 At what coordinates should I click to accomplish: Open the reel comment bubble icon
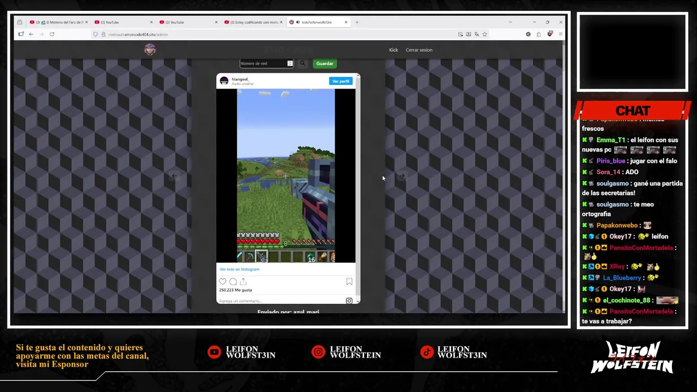point(233,281)
